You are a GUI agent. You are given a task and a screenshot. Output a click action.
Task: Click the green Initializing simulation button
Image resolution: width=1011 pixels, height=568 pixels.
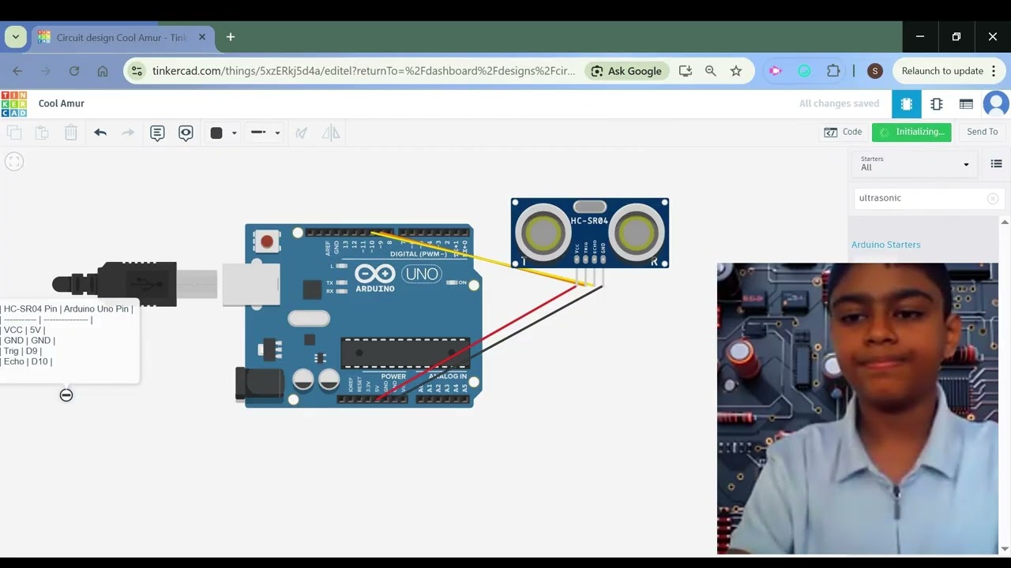tap(911, 132)
